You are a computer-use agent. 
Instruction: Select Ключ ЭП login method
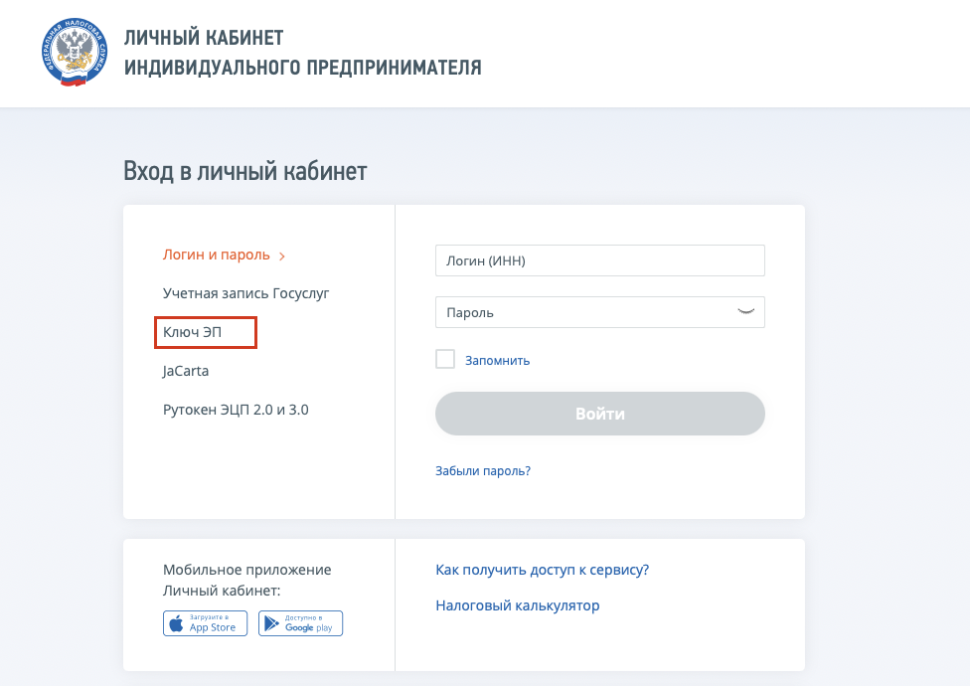[192, 332]
